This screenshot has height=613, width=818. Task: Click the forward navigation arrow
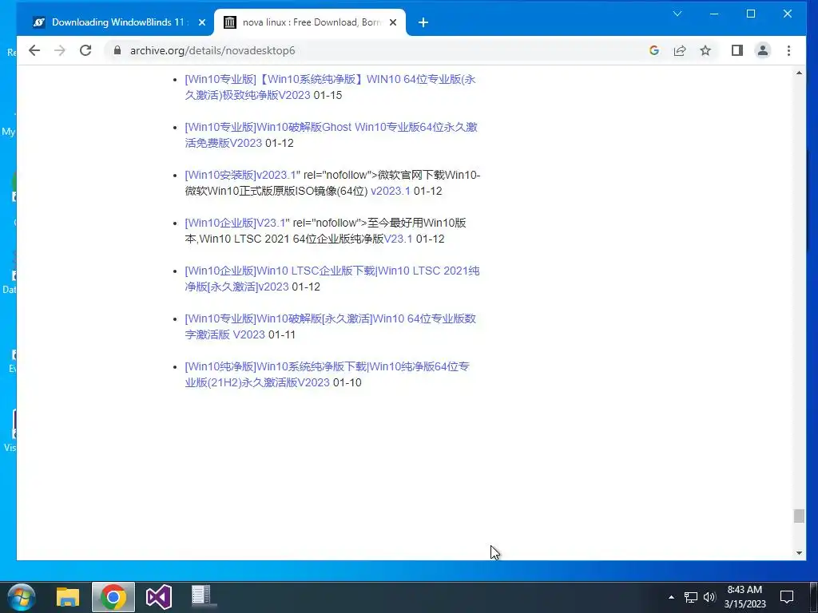pos(60,50)
